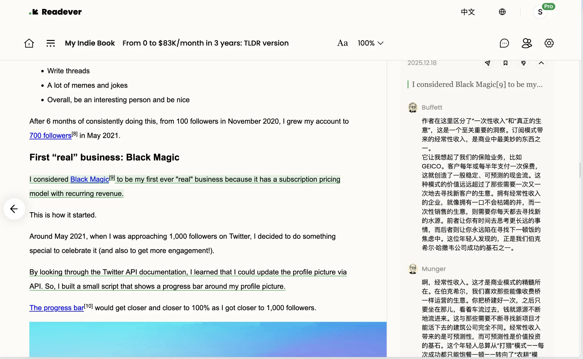Open the chat comments icon
Viewport: 583px width, 359px height.
pos(504,43)
